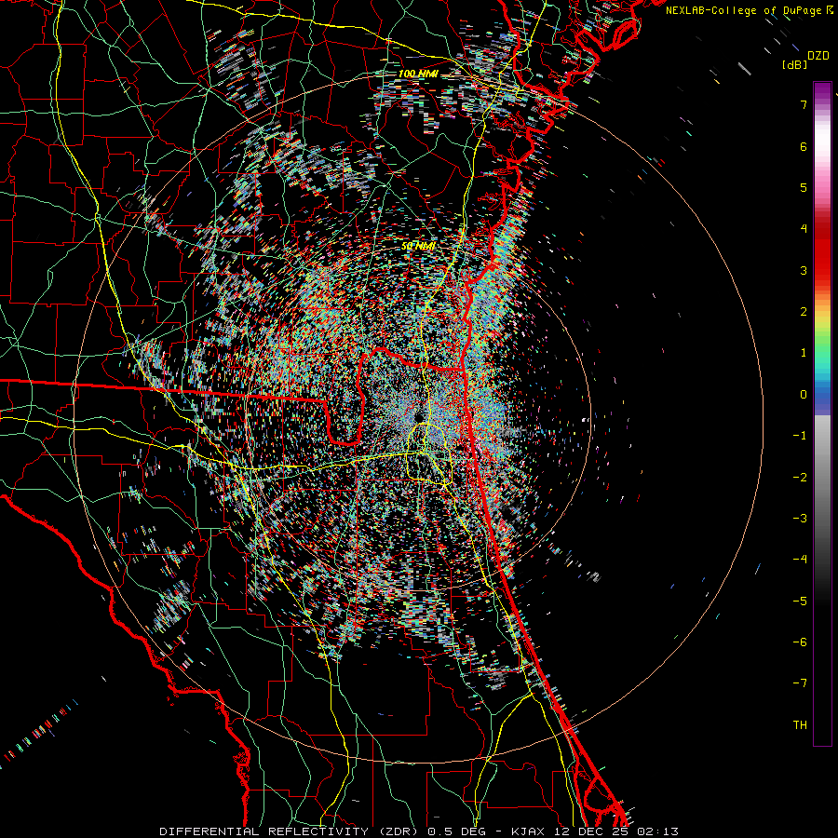The image size is (838, 838).
Task: Click the 5 value on the dB scale
Action: [x=804, y=187]
